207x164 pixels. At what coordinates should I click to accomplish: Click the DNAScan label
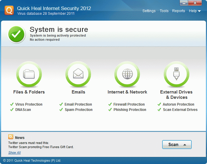pyautogui.click(x=23, y=110)
